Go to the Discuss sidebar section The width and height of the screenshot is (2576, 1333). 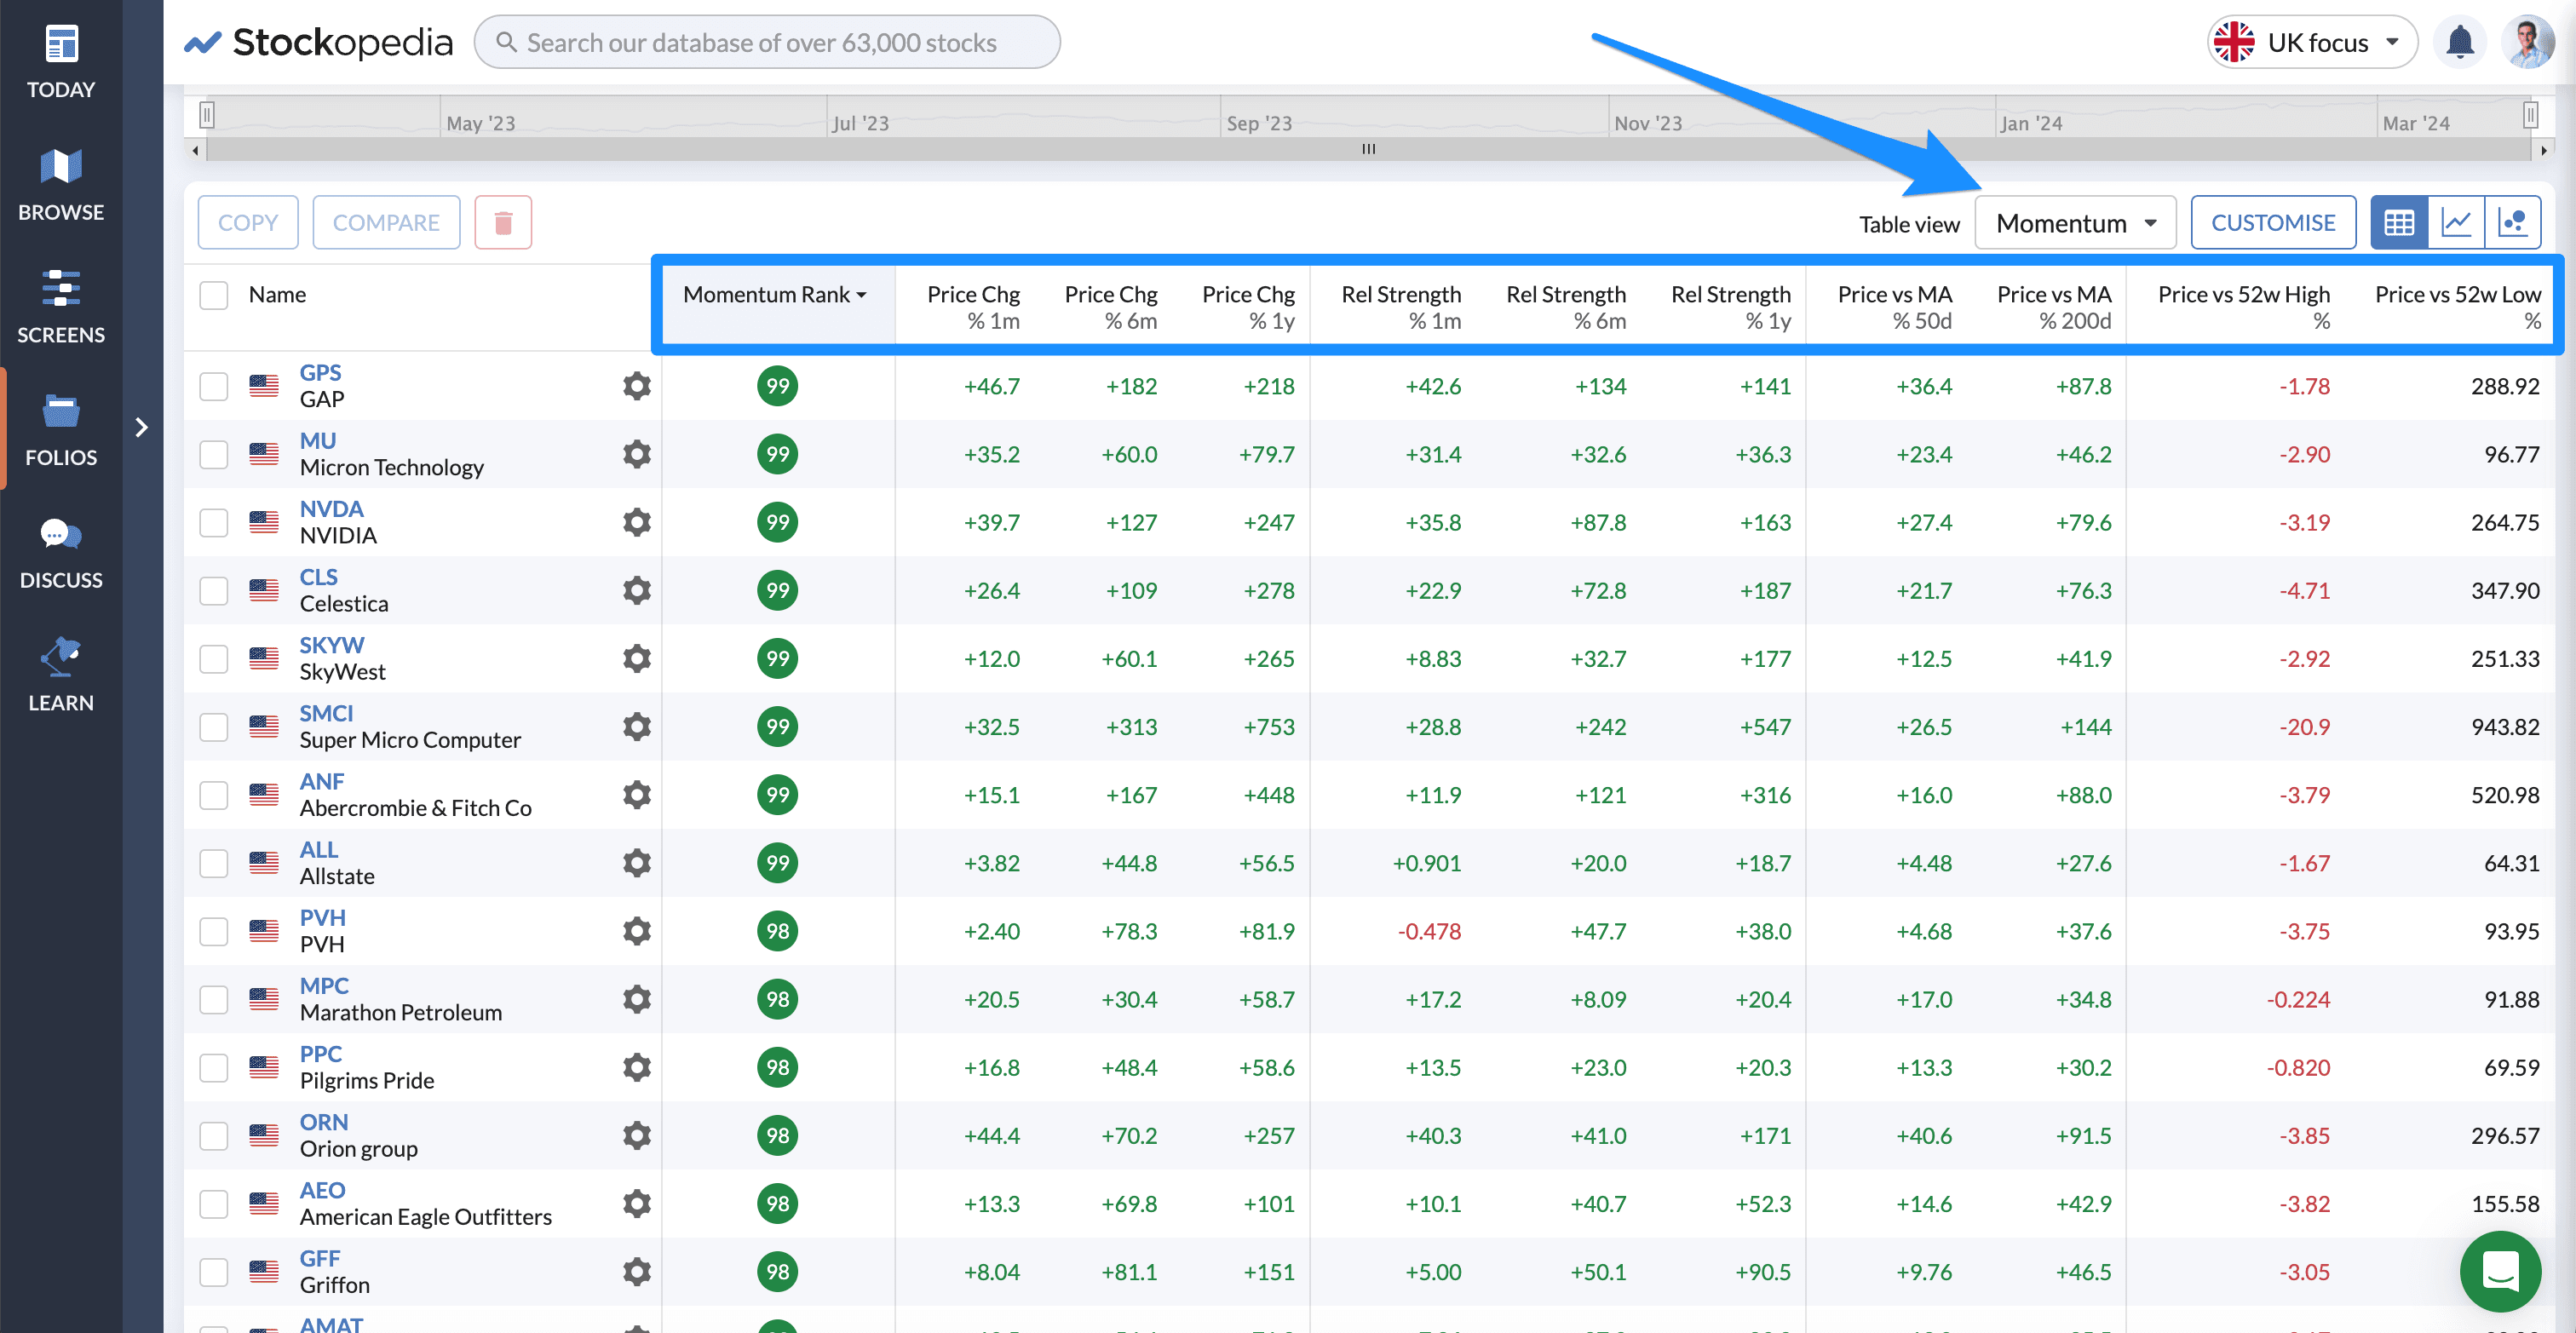[x=61, y=552]
